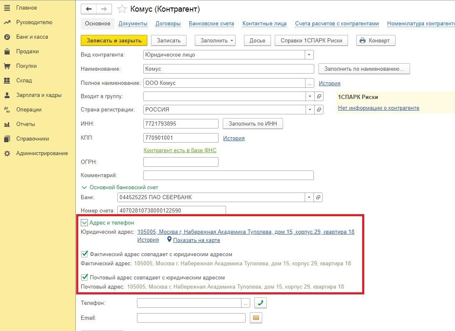The width and height of the screenshot is (455, 331).
Task: Click the Email input field
Action: tap(191, 318)
